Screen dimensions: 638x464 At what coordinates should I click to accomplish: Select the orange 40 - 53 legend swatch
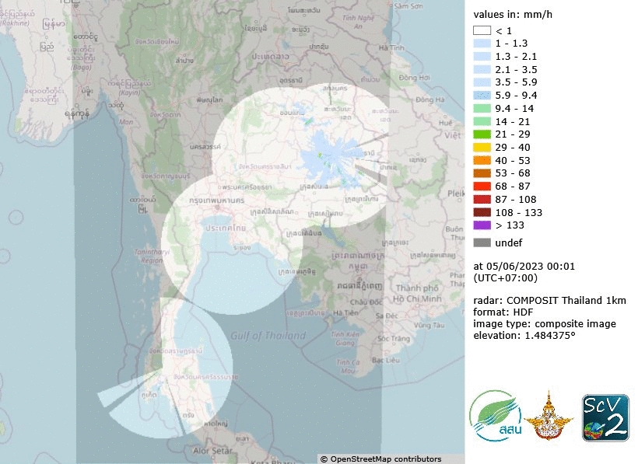coord(482,160)
